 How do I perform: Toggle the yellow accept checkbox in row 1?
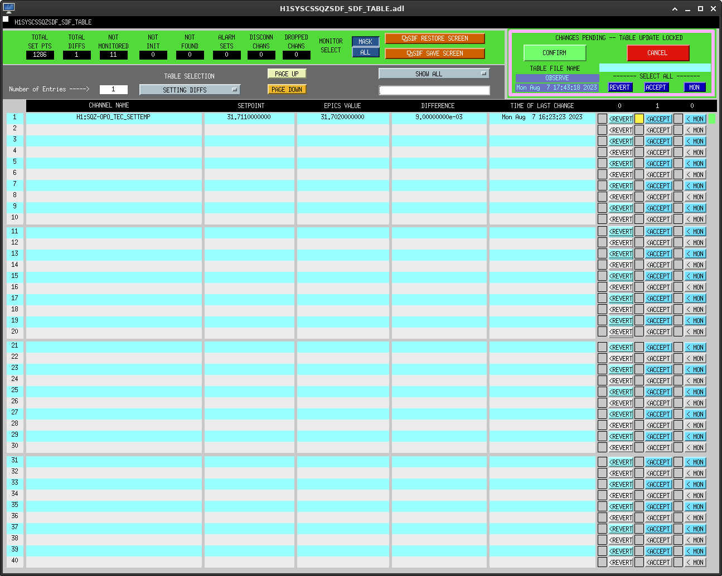tap(639, 119)
